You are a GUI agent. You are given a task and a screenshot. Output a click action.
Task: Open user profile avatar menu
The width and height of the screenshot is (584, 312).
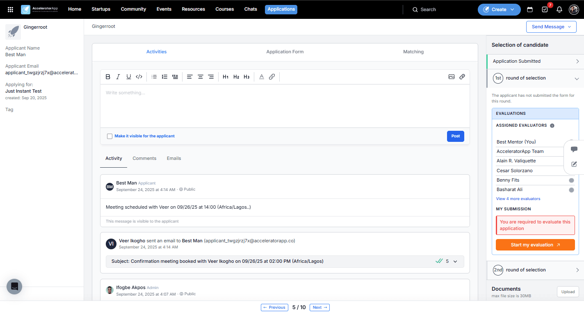(574, 9)
